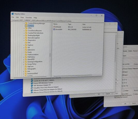
Task: Select the 'Group Policy' key label
Action: click(32, 64)
